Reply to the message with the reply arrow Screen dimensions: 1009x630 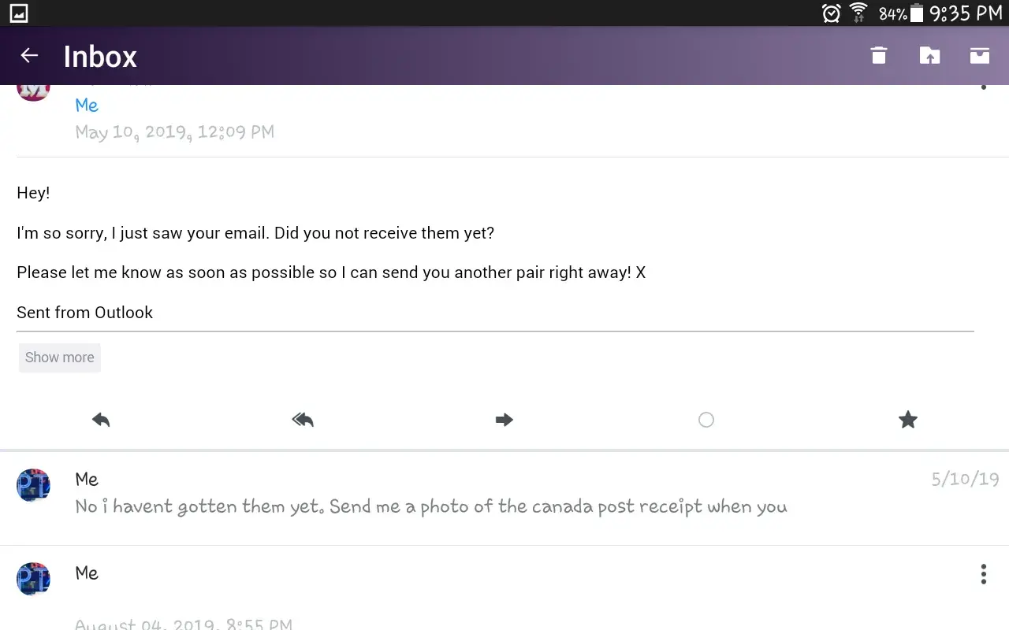(101, 420)
